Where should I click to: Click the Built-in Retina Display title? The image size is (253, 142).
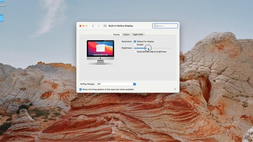tap(121, 26)
